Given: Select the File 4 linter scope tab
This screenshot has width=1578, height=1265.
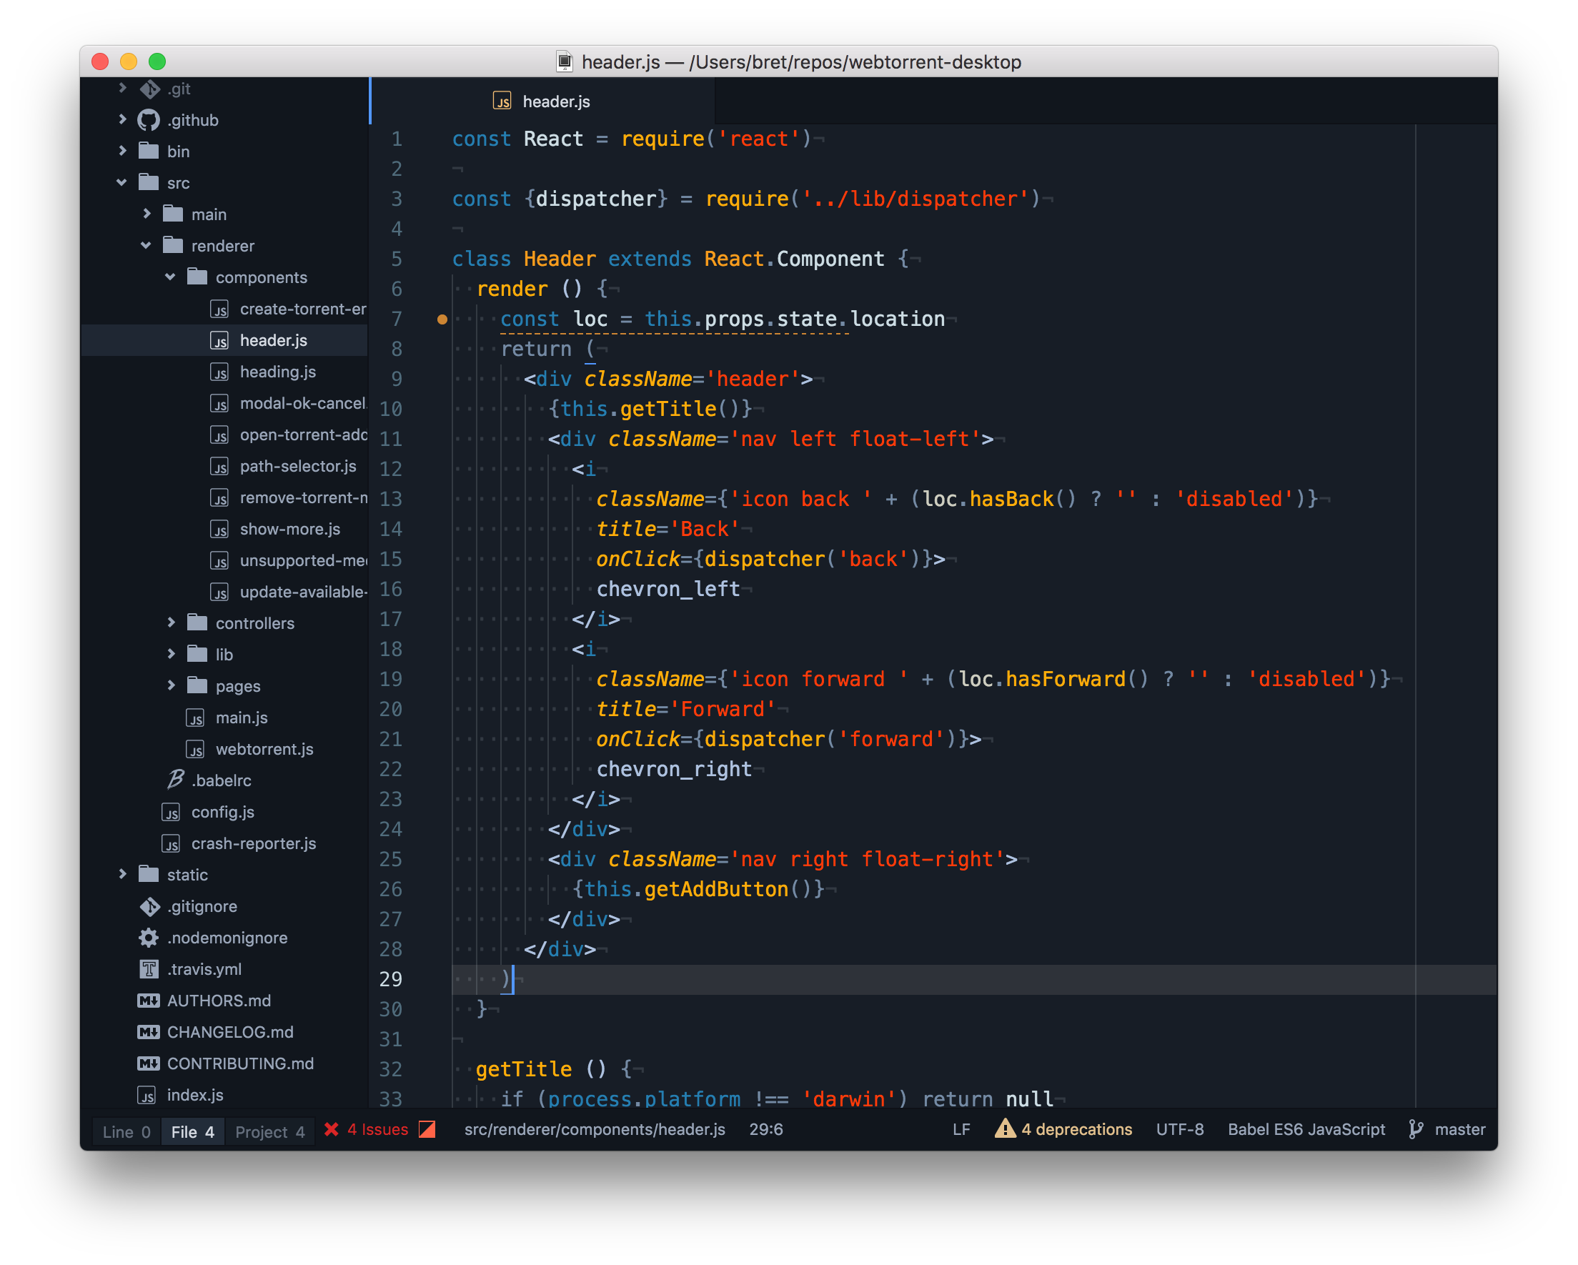Looking at the screenshot, I should coord(192,1132).
